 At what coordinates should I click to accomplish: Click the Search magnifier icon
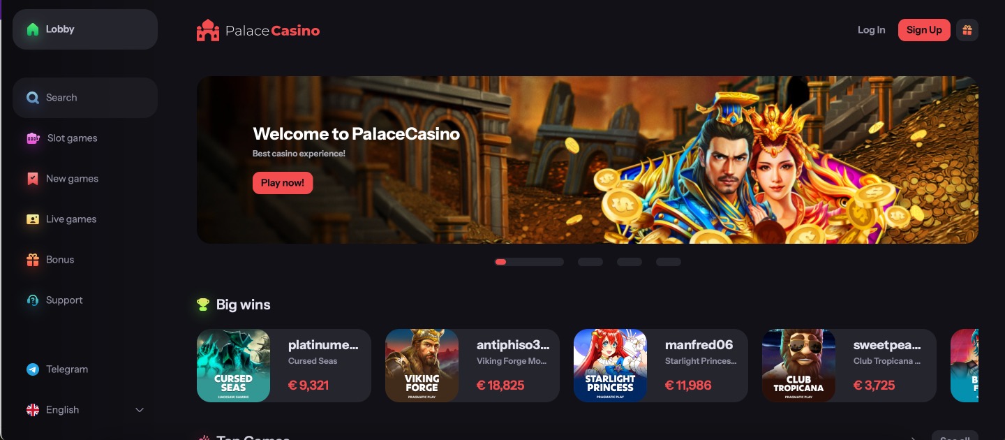(x=33, y=98)
